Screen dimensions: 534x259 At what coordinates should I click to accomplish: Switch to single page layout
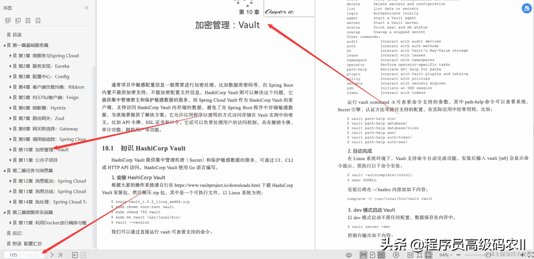[372, 255]
